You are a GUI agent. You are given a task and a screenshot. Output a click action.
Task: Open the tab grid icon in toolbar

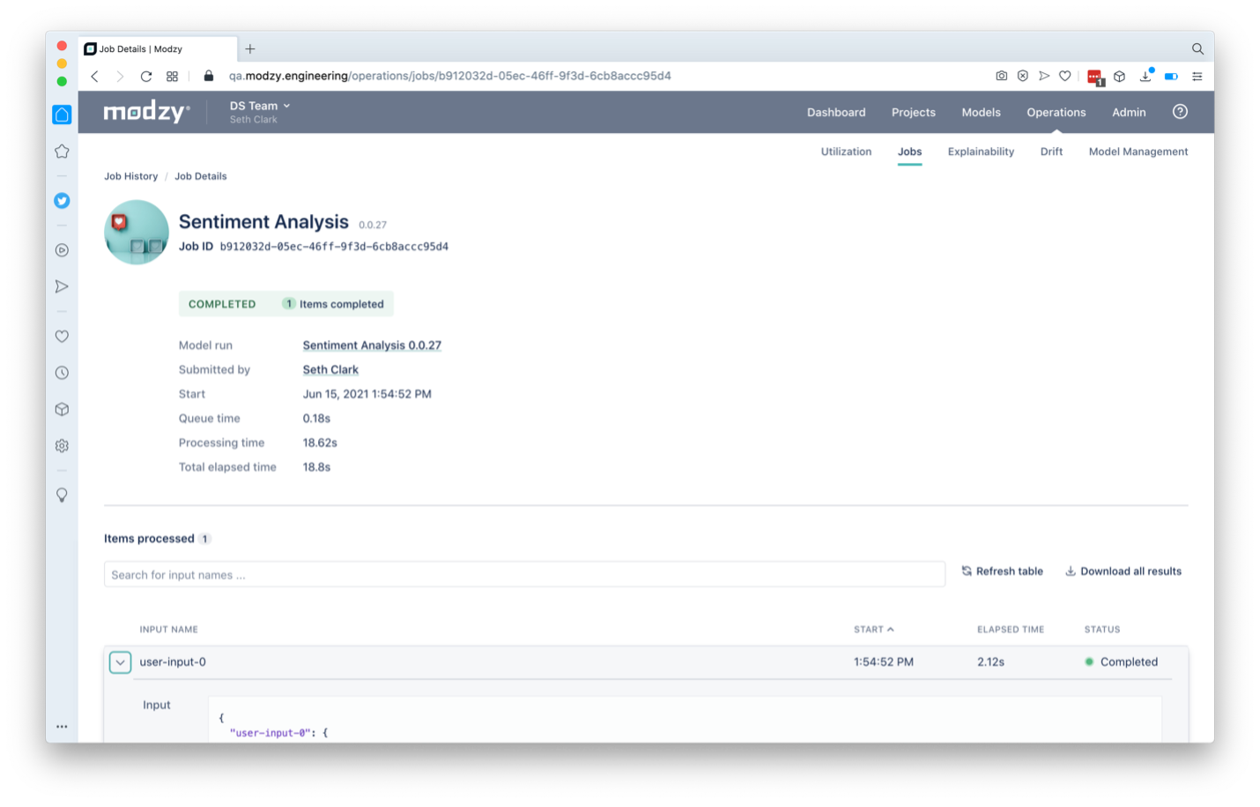click(173, 77)
